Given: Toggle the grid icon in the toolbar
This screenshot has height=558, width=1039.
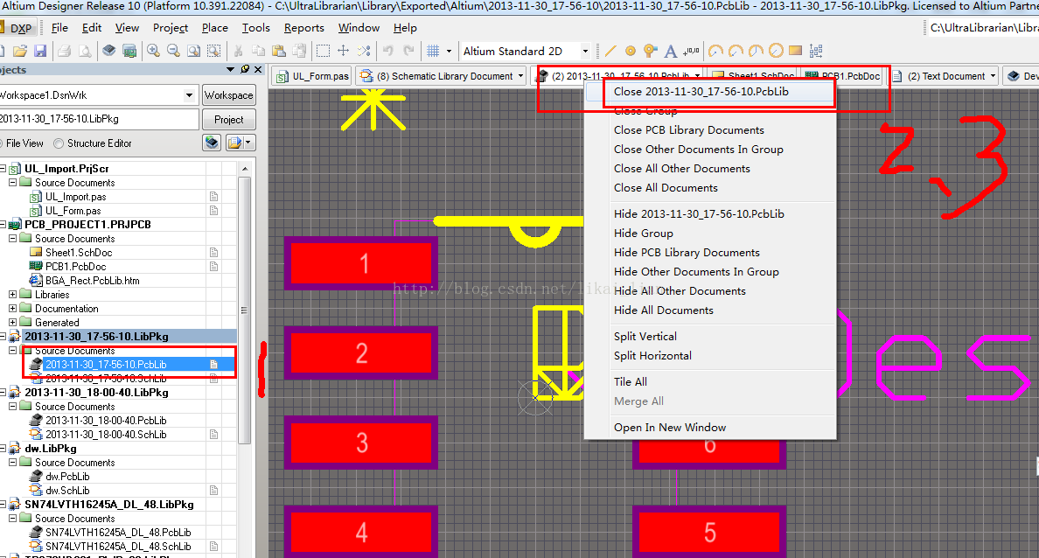Looking at the screenshot, I should [434, 51].
